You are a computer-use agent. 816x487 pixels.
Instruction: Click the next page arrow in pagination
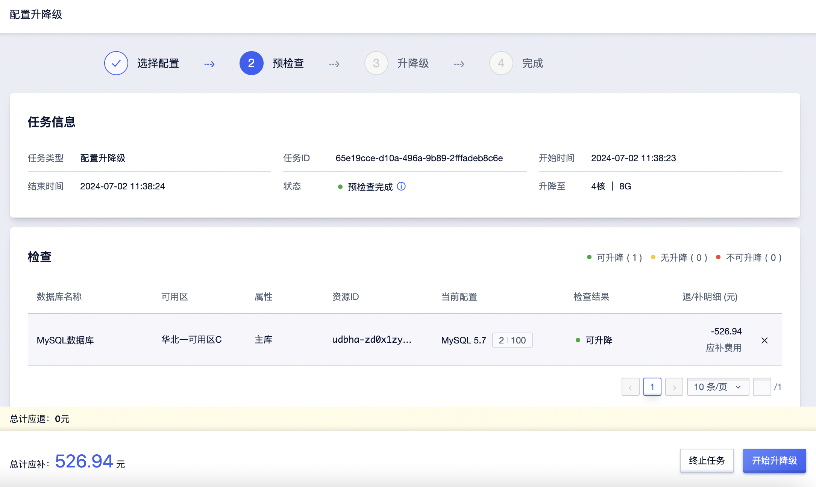pyautogui.click(x=674, y=386)
